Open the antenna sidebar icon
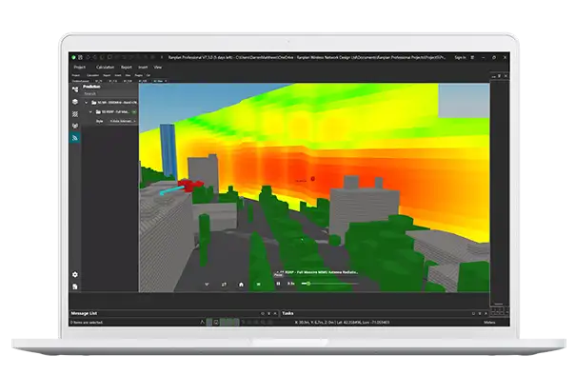Viewport: 575px width, 375px height. [75, 126]
